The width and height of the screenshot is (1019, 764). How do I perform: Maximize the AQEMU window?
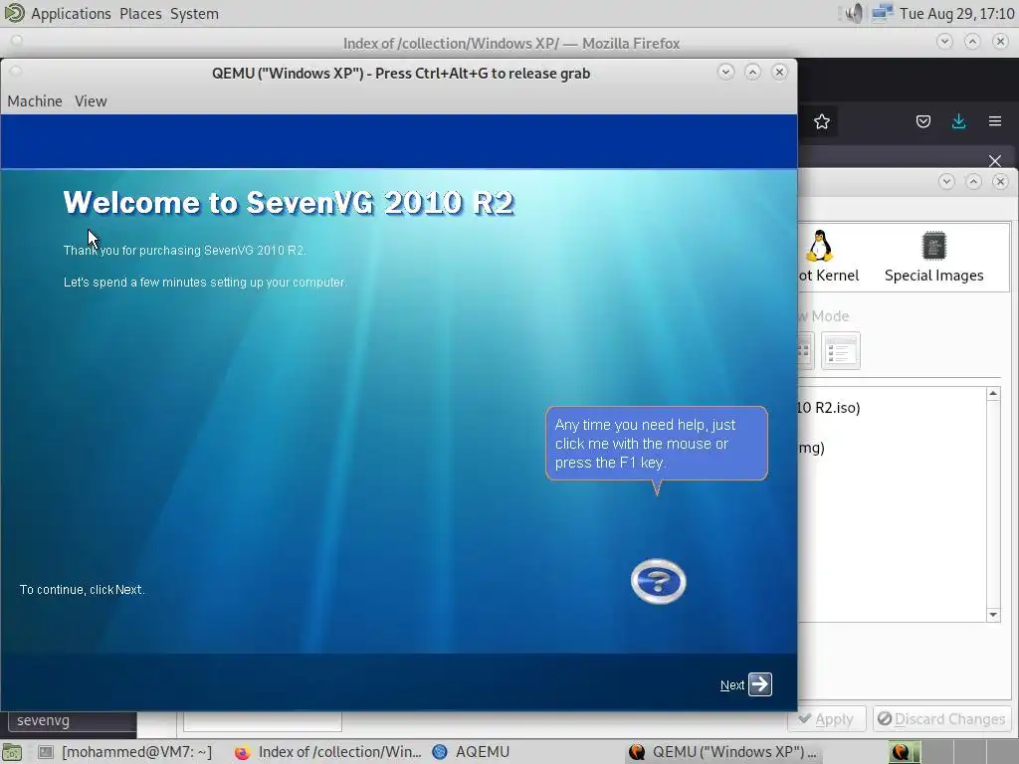click(x=973, y=181)
